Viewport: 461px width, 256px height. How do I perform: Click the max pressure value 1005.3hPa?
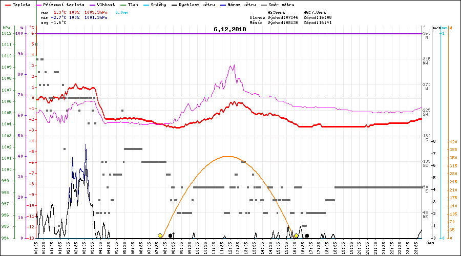coord(96,13)
